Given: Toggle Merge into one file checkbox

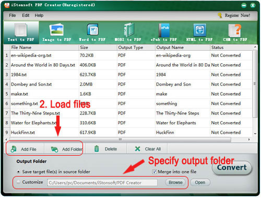Looking at the screenshot, I should pyautogui.click(x=155, y=172).
